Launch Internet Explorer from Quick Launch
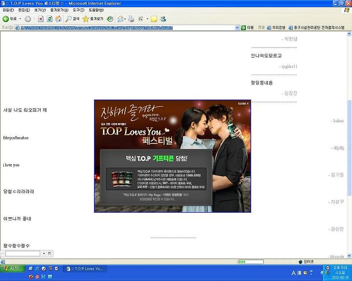The width and height of the screenshot is (352, 281). [37, 268]
